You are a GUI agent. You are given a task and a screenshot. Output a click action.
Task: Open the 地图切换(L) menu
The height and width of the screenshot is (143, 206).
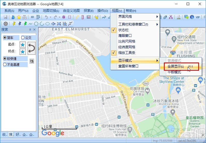[x=51, y=11]
